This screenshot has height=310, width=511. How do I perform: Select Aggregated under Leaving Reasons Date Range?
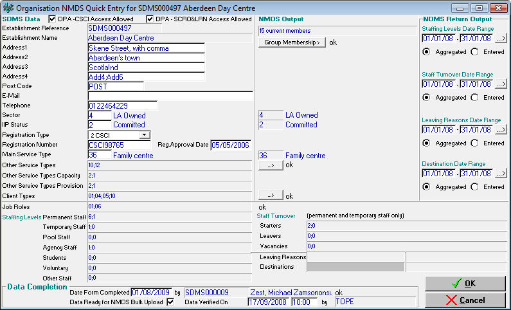click(426, 143)
